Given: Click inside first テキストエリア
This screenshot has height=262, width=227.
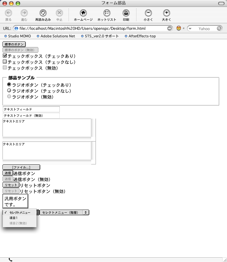Looking at the screenshot, I should [x=47, y=128].
